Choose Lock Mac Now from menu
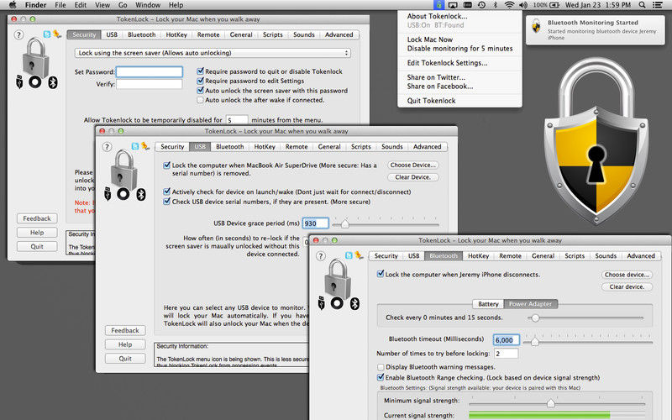The width and height of the screenshot is (672, 420). pyautogui.click(x=430, y=39)
